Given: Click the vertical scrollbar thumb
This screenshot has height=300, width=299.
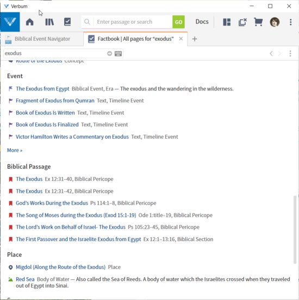Looking at the screenshot, I should click(295, 229).
